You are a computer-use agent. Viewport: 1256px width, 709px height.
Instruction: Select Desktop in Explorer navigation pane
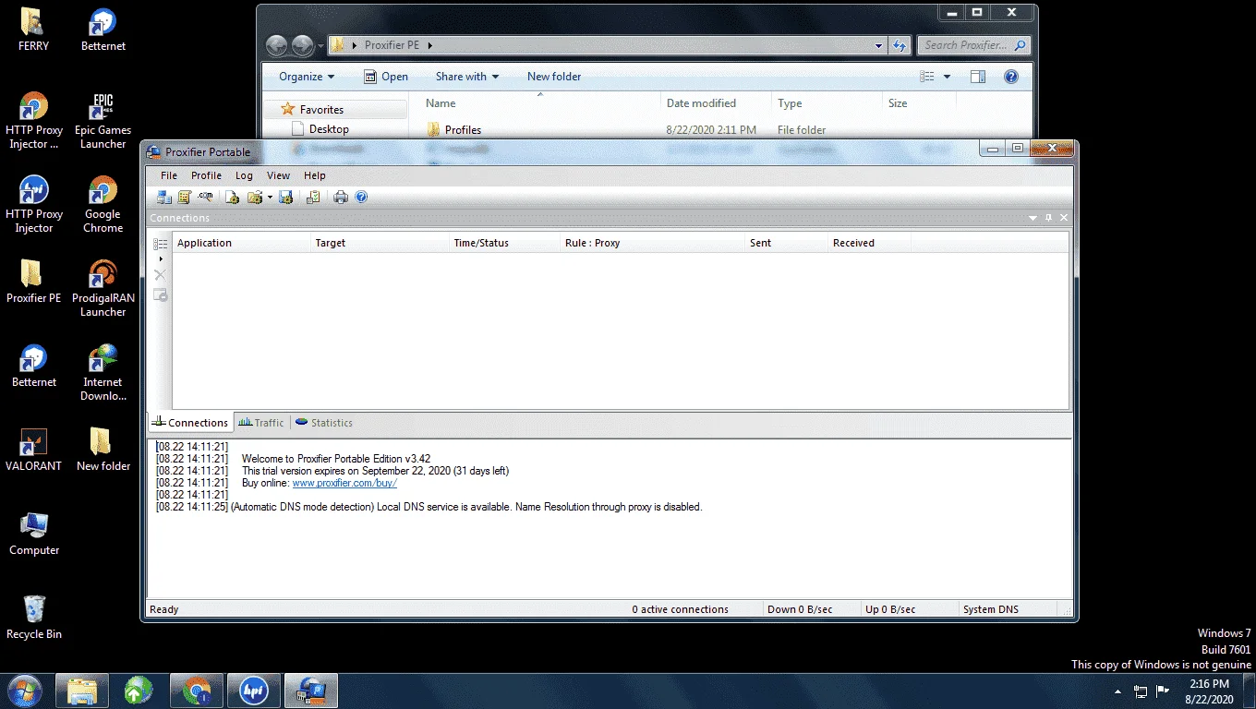329,129
